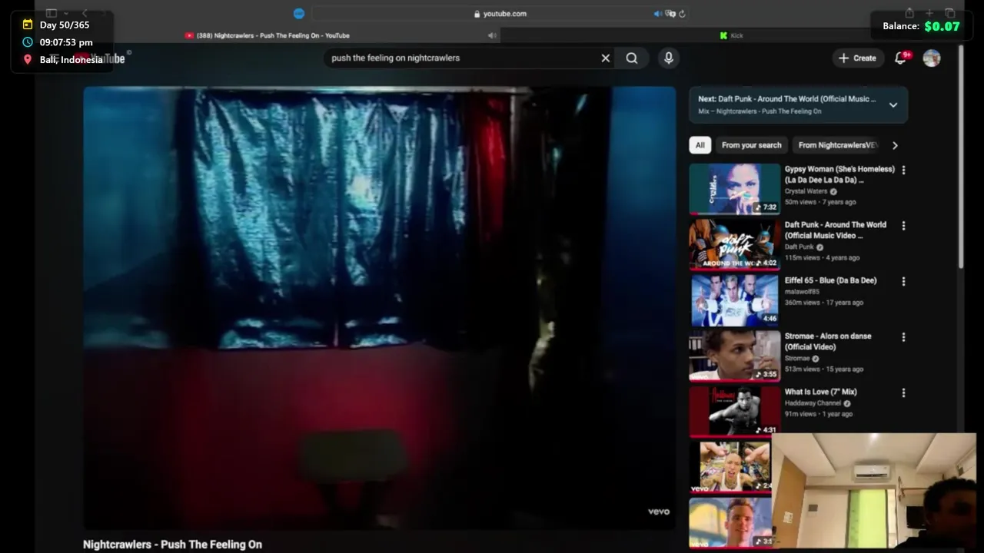This screenshot has width=984, height=553.
Task: Start voice search with the microphone icon
Action: (669, 58)
